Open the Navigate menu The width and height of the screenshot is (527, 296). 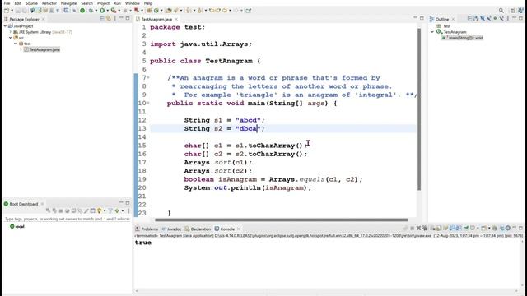(68, 3)
